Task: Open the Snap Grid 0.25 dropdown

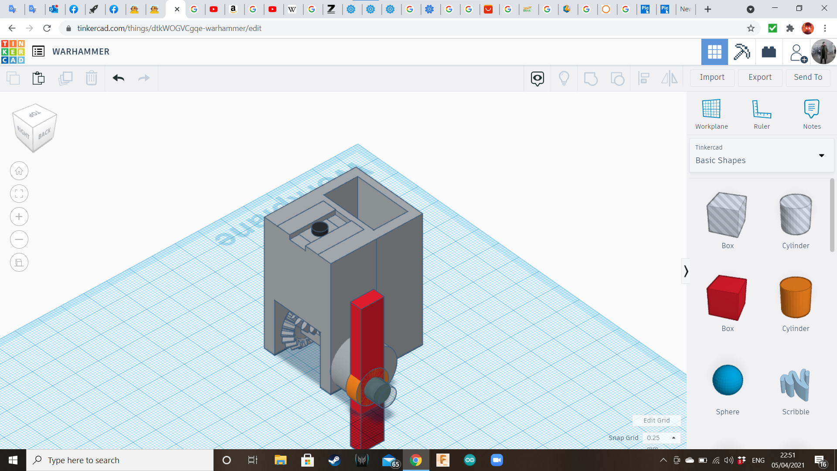Action: coord(661,437)
